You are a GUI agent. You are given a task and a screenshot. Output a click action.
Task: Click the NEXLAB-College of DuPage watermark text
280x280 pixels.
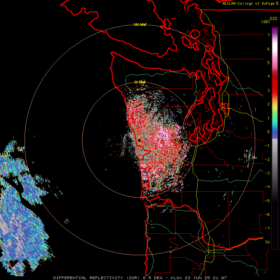250,3
